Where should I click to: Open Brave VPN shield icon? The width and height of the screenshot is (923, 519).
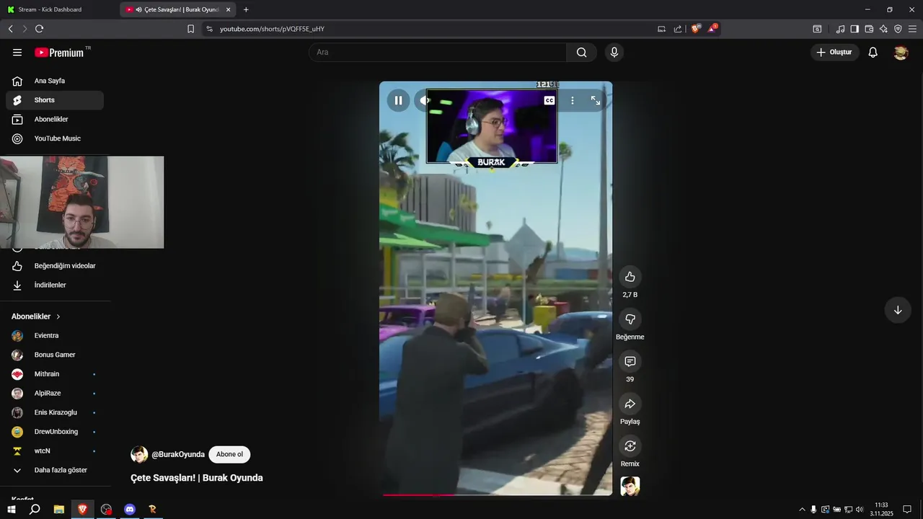click(x=898, y=29)
